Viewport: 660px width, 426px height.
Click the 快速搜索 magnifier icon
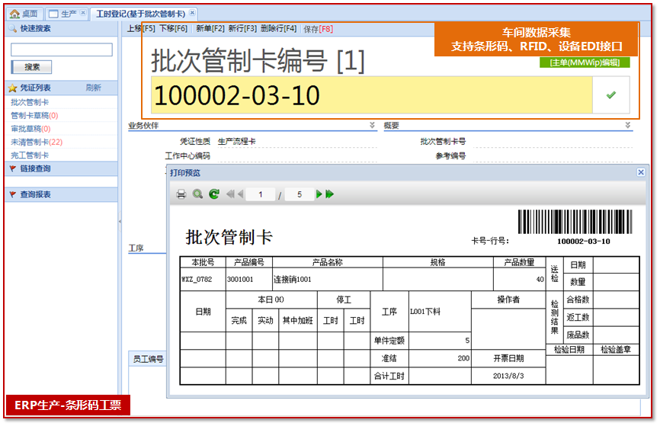[13, 29]
